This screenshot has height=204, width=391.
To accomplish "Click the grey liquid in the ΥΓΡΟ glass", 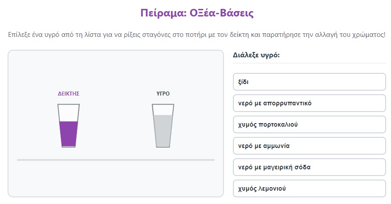I will (163, 131).
